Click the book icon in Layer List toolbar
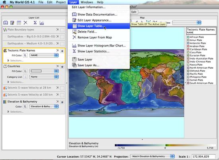The width and height of the screenshot is (219, 160). [6, 23]
